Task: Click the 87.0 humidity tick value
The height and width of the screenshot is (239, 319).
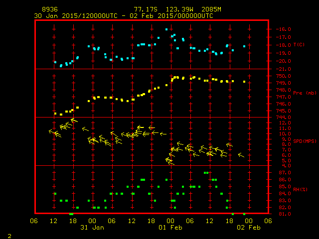Action: (285, 173)
